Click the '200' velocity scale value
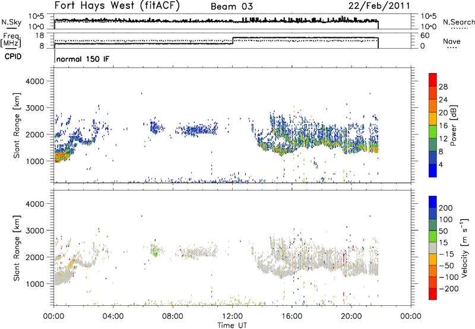The height and width of the screenshot is (329, 475). pyautogui.click(x=446, y=208)
